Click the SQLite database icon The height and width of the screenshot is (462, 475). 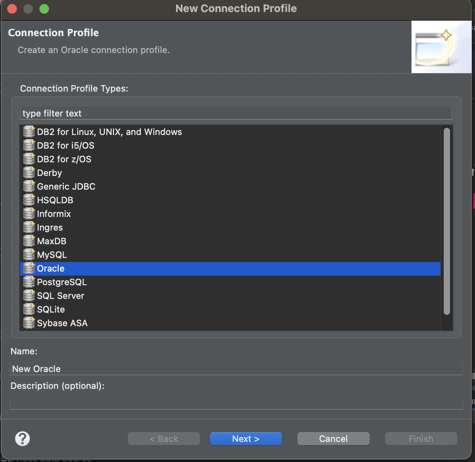pos(29,309)
